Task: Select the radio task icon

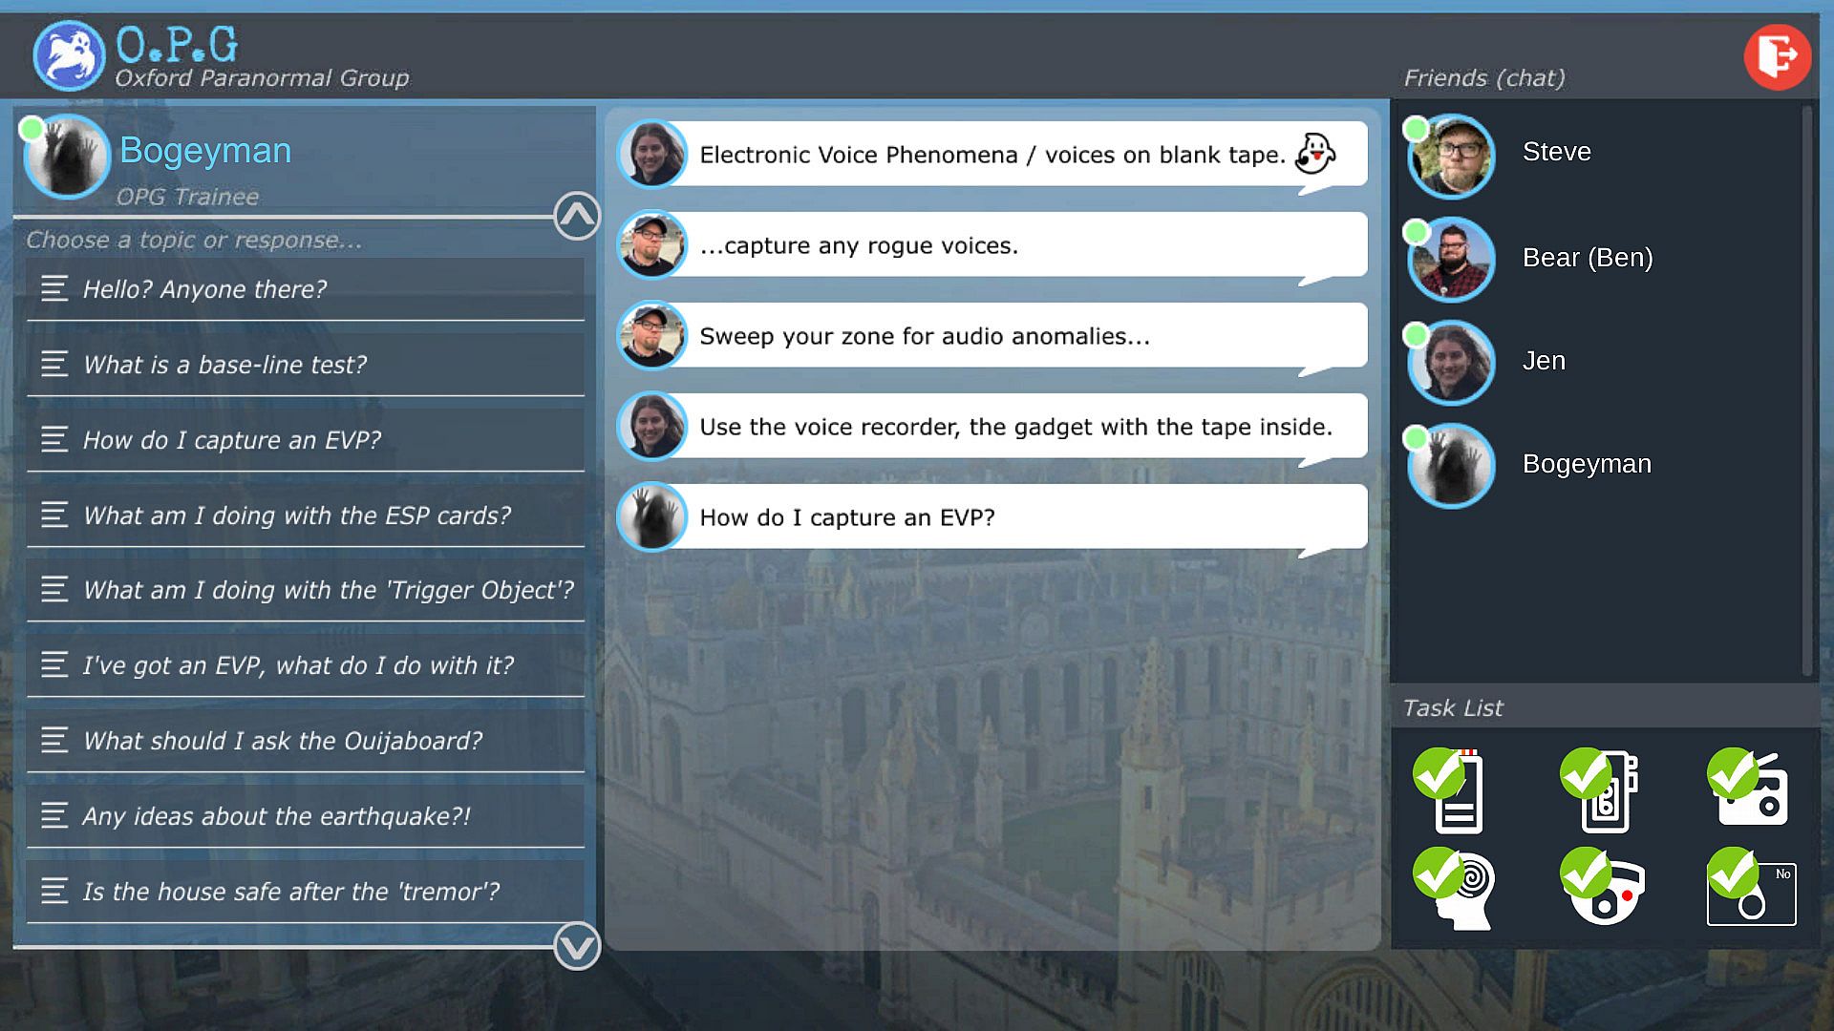Action: click(1748, 789)
